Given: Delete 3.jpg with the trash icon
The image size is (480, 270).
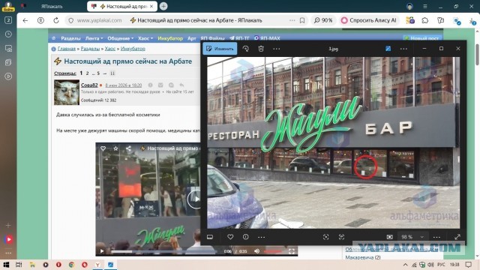Looking at the screenshot, I should pyautogui.click(x=261, y=49).
